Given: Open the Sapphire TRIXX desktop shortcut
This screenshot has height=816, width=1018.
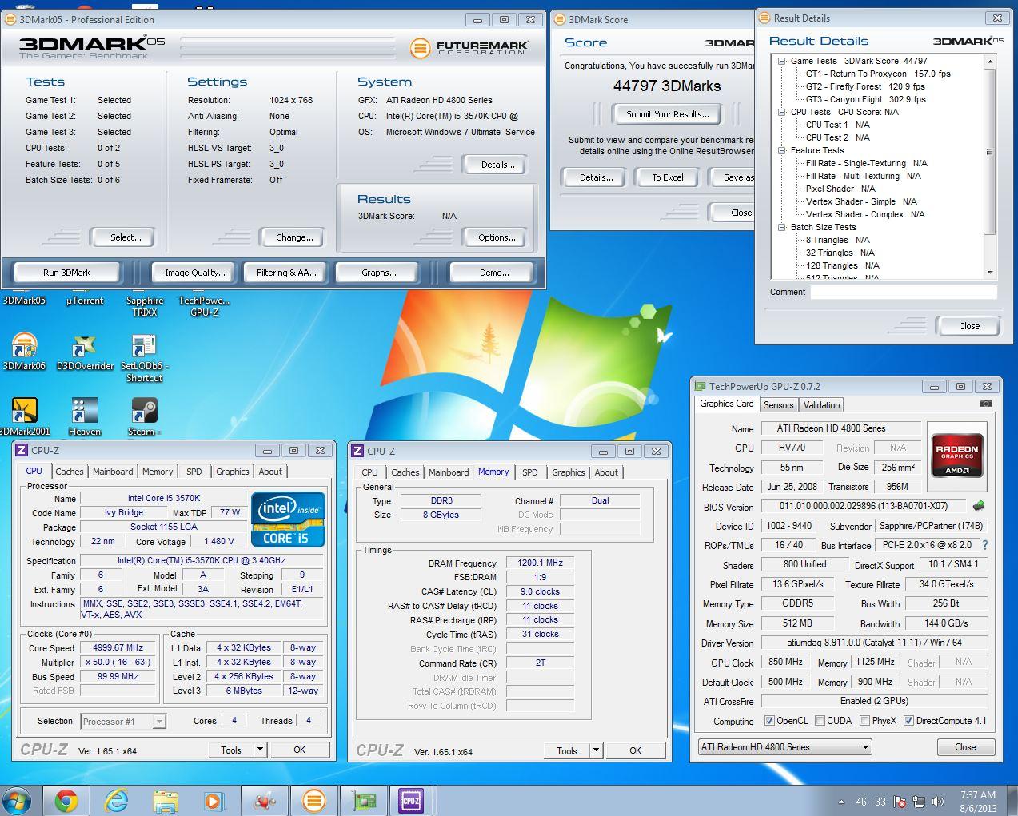Looking at the screenshot, I should coord(145,306).
